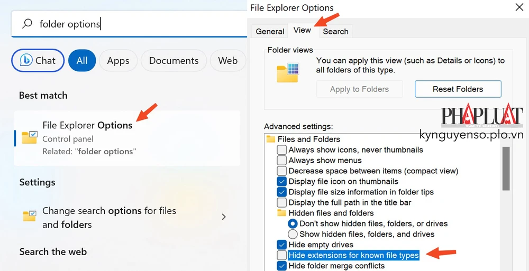Viewport: 529px width, 271px height.
Task: Uncheck Display file icon on thumbnails
Action: 282,182
